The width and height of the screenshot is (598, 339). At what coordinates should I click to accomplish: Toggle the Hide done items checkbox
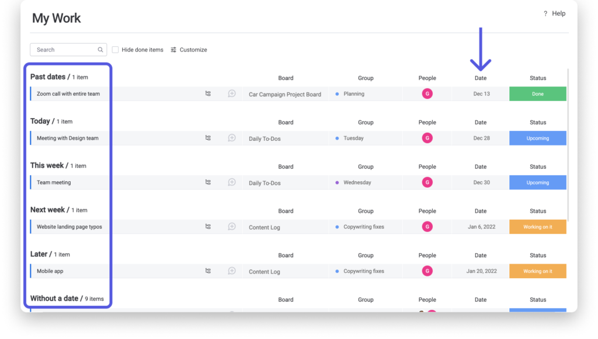(x=116, y=50)
